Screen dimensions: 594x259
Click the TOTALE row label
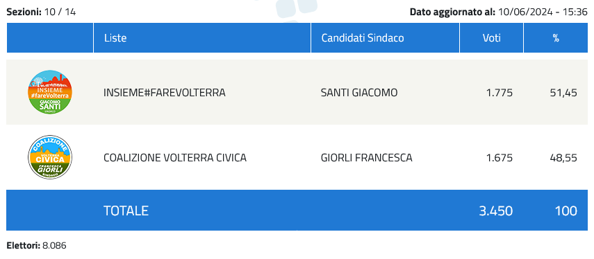tap(126, 211)
